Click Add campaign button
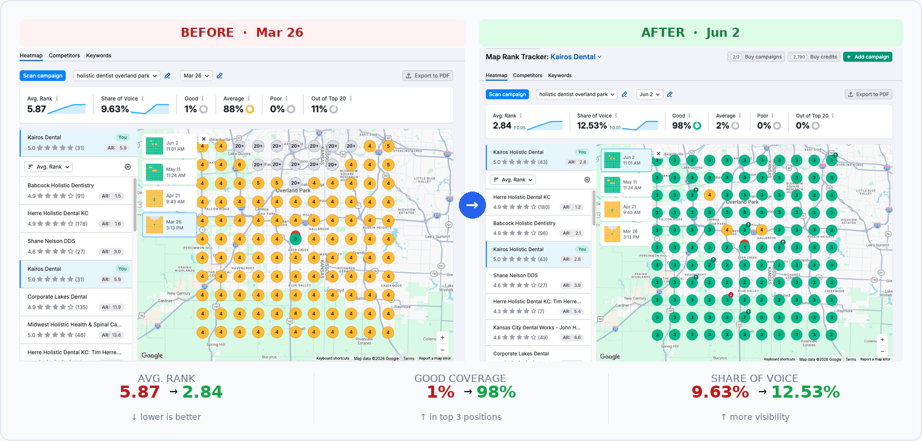The width and height of the screenshot is (922, 441). [868, 57]
